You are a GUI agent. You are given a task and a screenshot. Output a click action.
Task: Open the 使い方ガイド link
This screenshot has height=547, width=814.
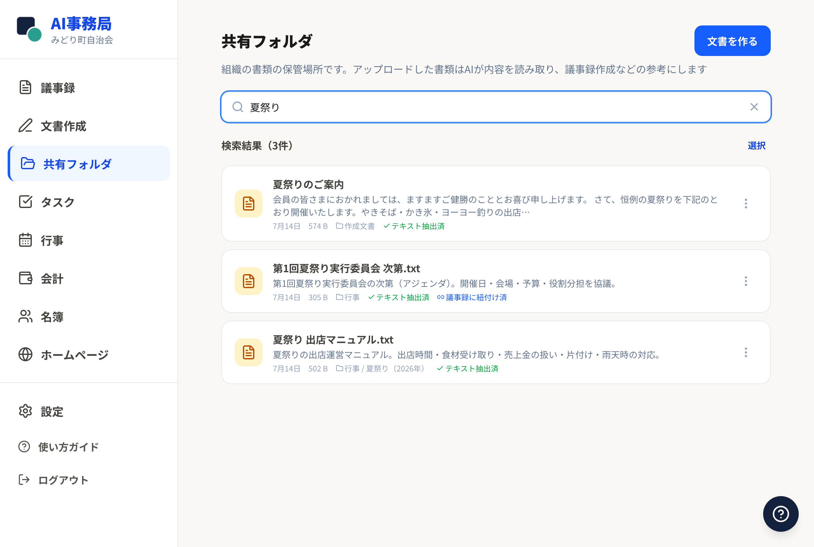pos(89,447)
